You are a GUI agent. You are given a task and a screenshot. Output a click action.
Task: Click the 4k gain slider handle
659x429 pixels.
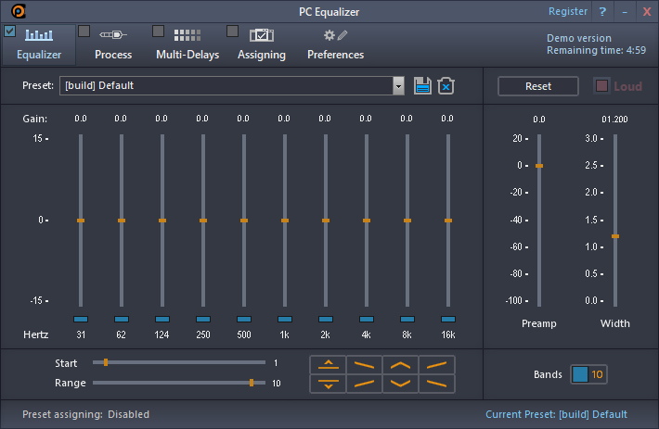(366, 221)
